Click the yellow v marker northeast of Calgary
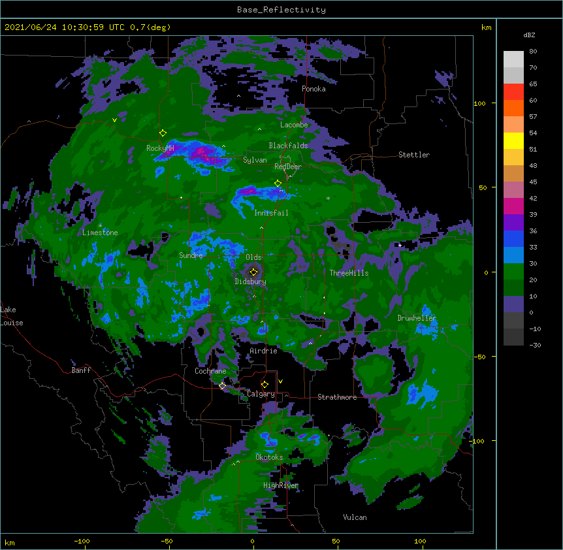563x550 pixels. 280,381
